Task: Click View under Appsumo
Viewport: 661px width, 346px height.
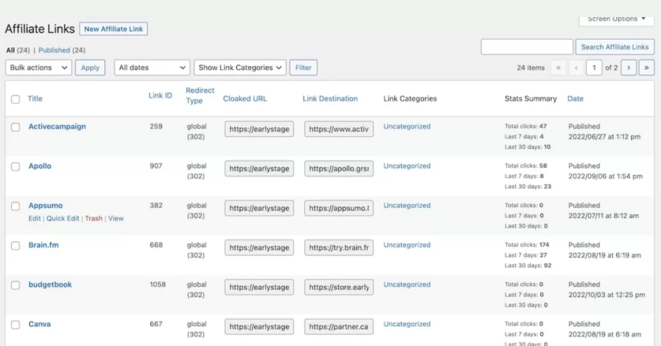Action: (x=116, y=218)
